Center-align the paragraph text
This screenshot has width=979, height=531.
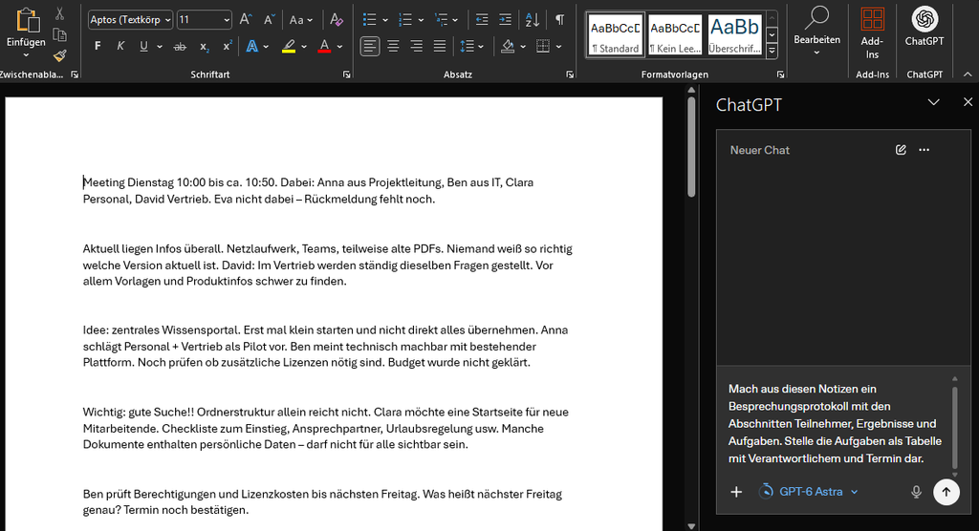[x=393, y=46]
